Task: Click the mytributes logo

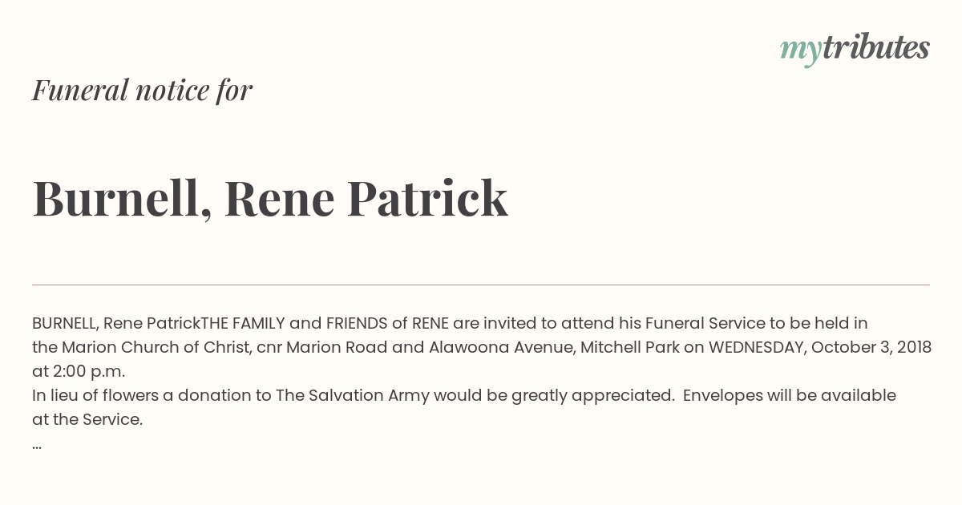Action: coord(855,49)
